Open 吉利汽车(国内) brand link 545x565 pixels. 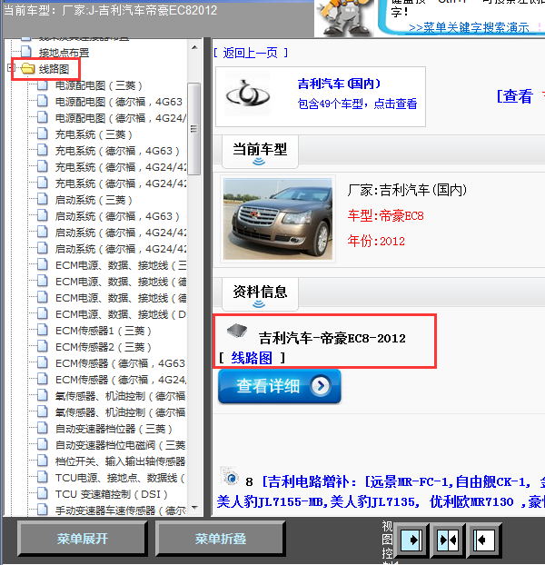pyautogui.click(x=339, y=84)
